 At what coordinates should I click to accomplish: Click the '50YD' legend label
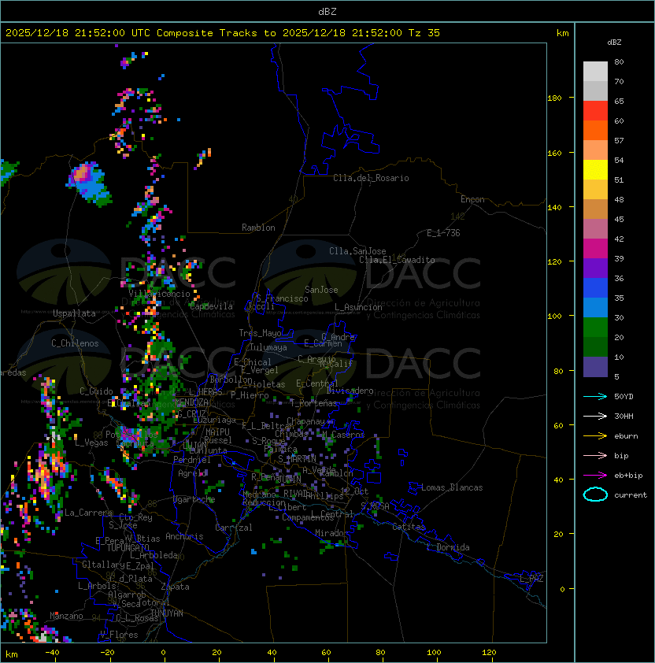[x=624, y=396]
